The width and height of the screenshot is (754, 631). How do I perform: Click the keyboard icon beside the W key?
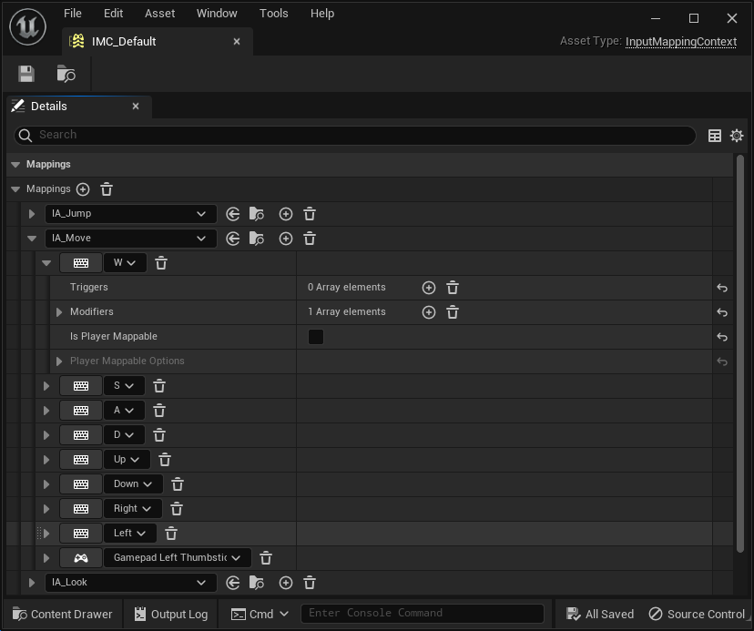tap(81, 262)
